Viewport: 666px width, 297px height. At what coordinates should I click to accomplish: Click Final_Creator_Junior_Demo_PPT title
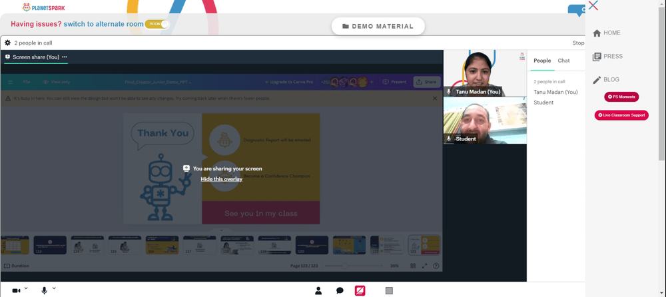pyautogui.click(x=158, y=82)
